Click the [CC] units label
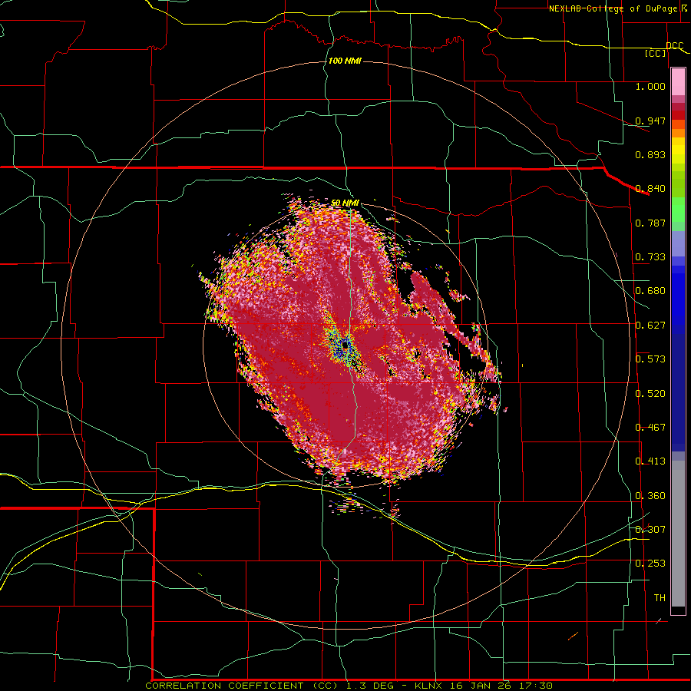Image resolution: width=691 pixels, height=691 pixels. click(656, 53)
